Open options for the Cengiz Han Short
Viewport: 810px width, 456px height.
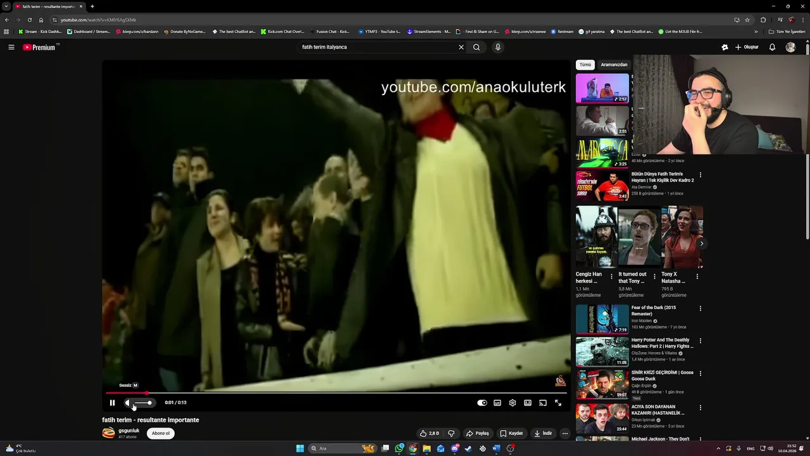[x=611, y=277]
